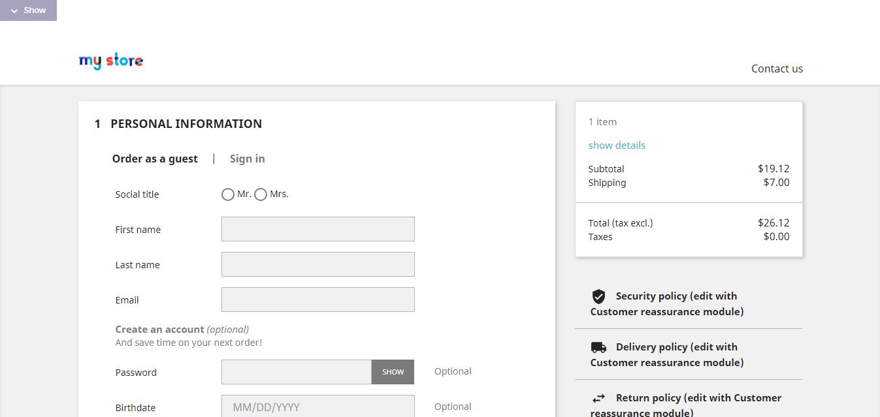
Task: Click the Delivery policy text block
Action: [x=667, y=355]
